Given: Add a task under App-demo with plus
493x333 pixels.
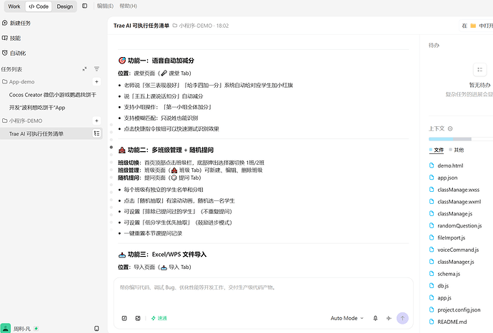Looking at the screenshot, I should coord(96,81).
